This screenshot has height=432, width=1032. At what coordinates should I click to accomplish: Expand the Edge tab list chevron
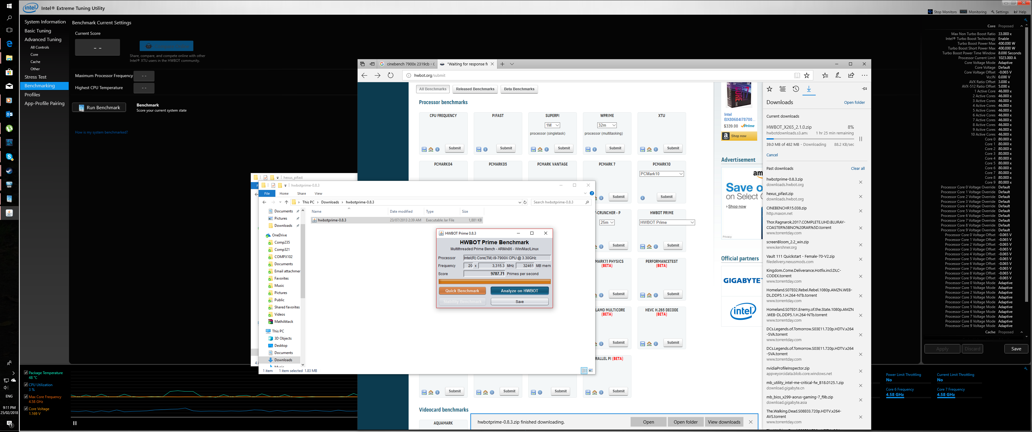(x=512, y=64)
